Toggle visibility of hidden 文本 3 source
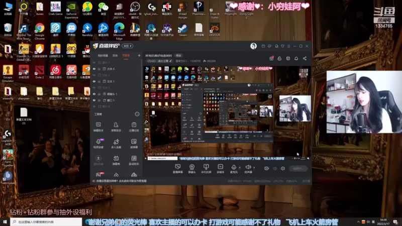 [x=94, y=88]
